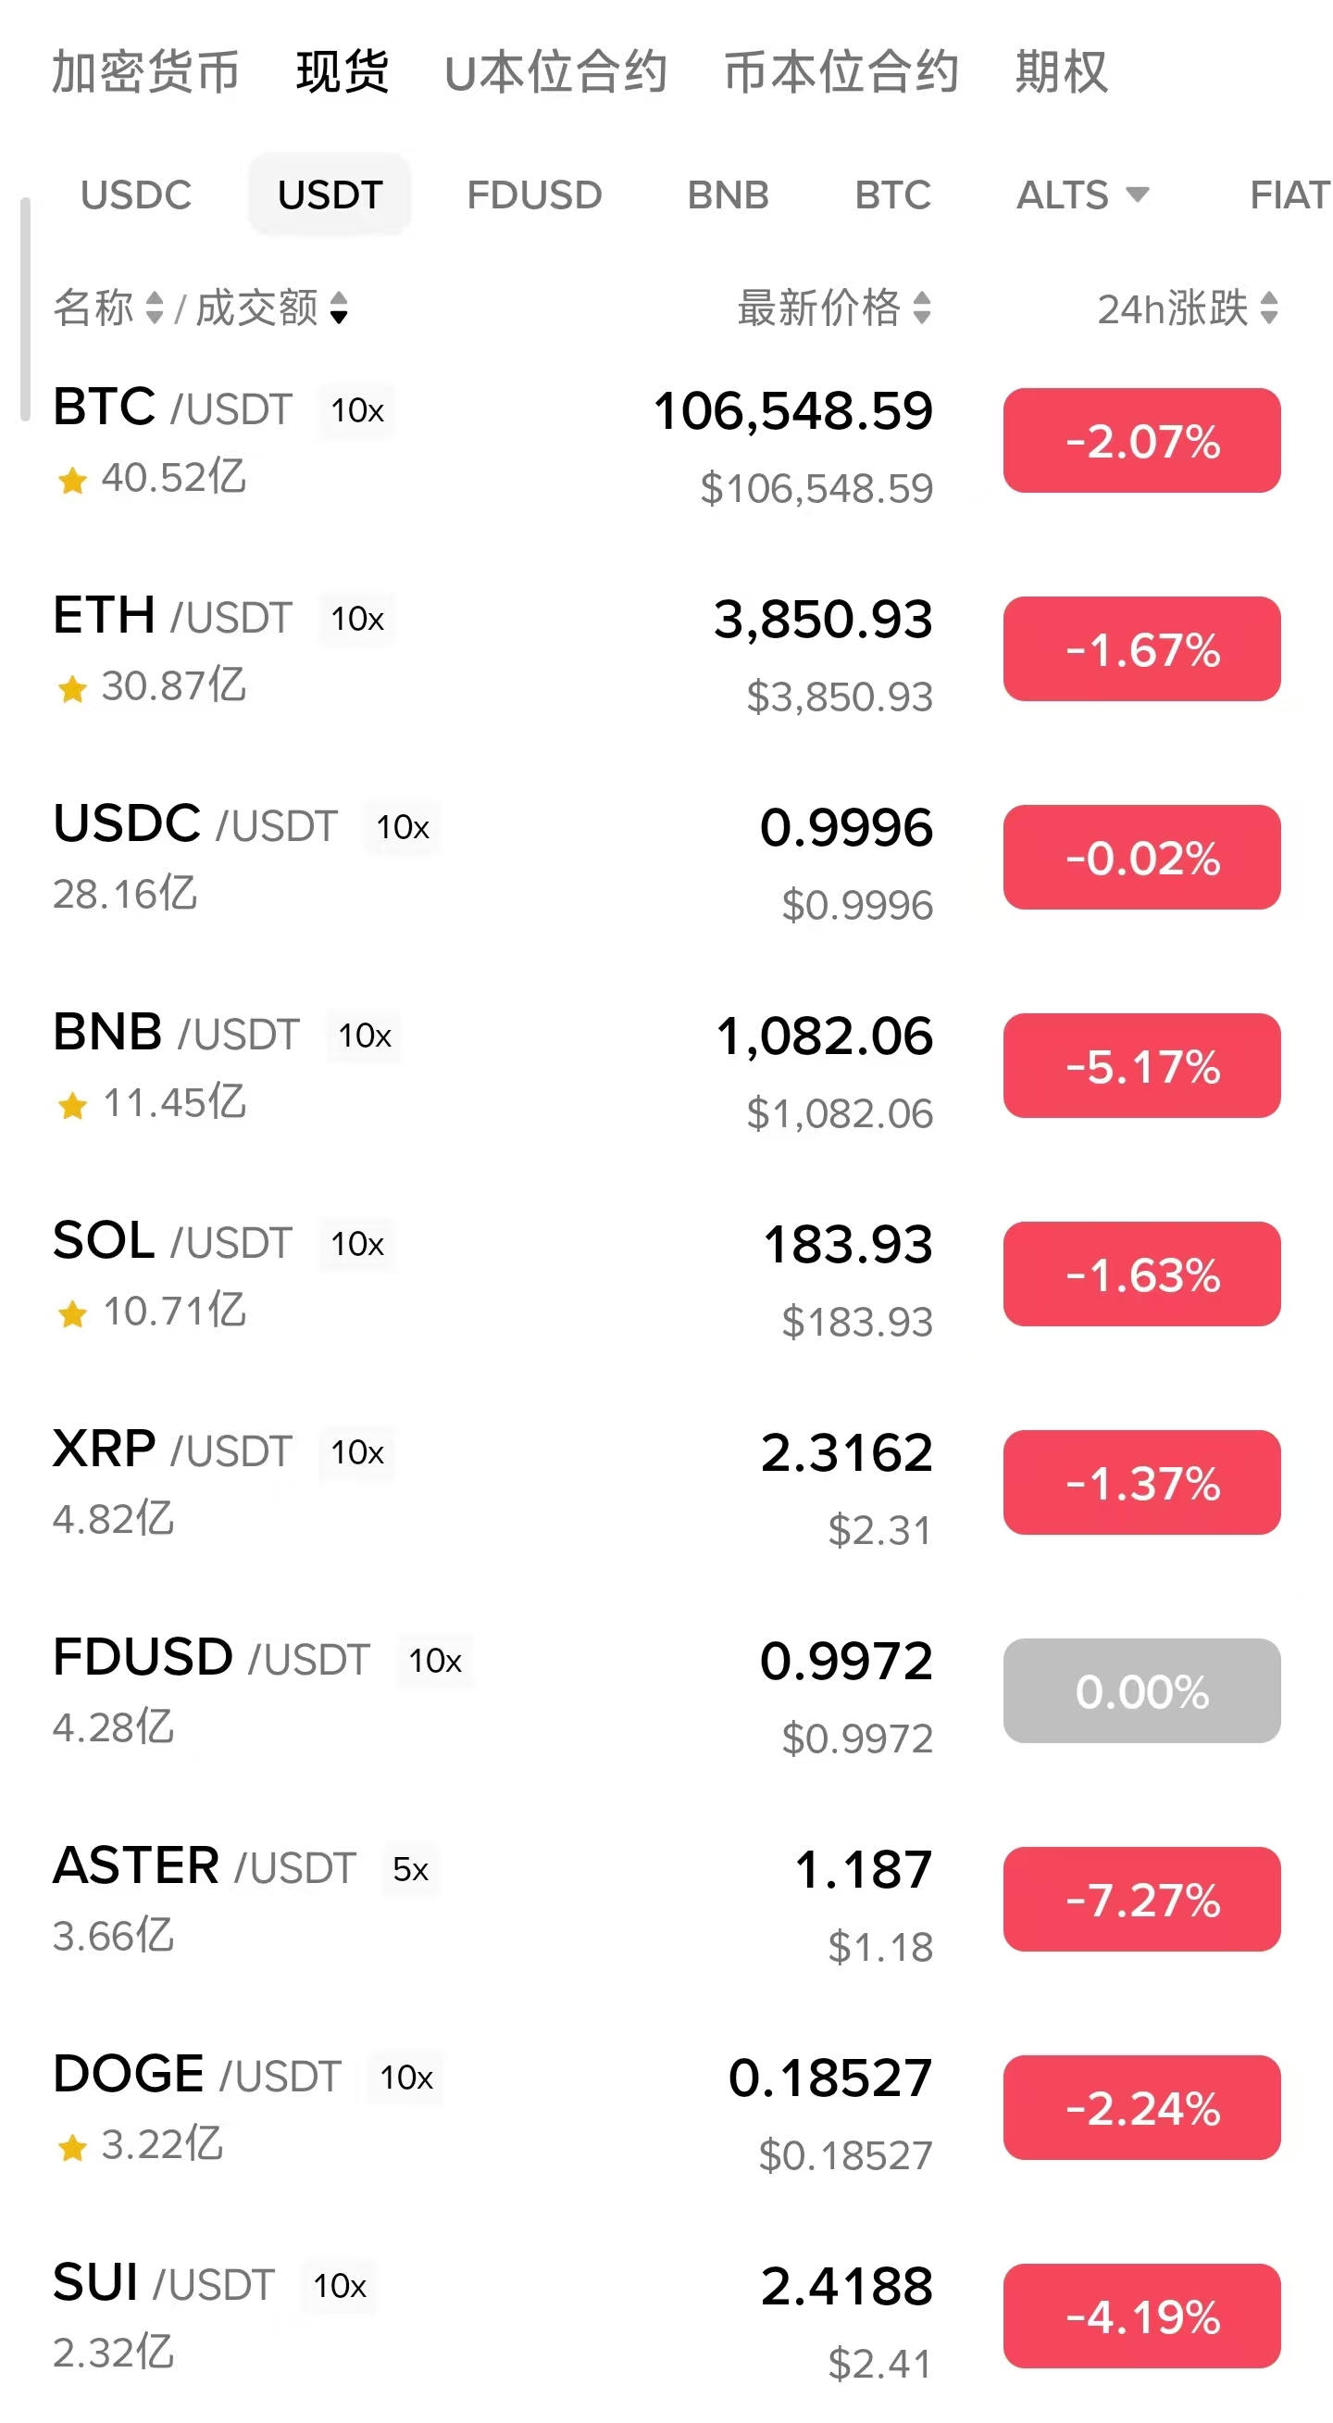This screenshot has height=2423, width=1333.
Task: Click the ETH favorite star icon
Action: pos(72,688)
